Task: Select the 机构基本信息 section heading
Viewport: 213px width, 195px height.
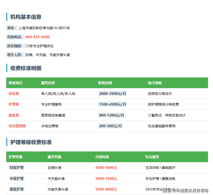Action: 26,17
